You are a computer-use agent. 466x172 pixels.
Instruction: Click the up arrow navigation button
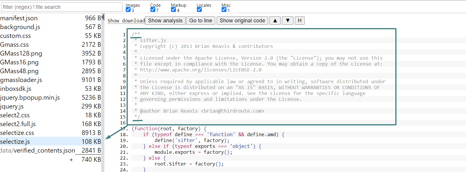pos(275,21)
